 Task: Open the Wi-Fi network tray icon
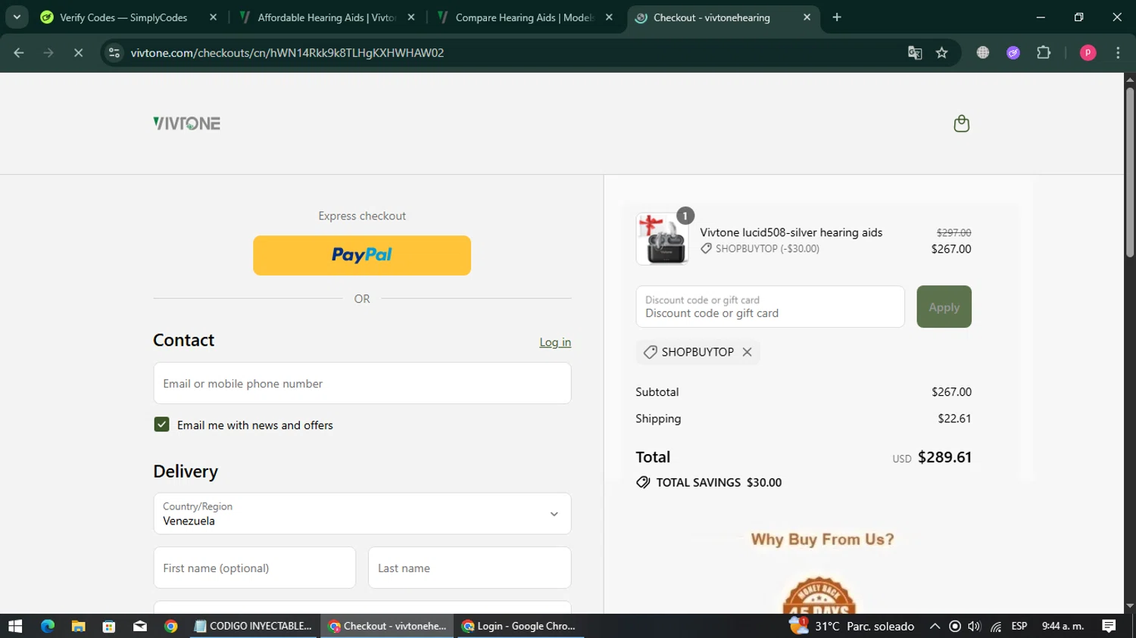coord(996,626)
